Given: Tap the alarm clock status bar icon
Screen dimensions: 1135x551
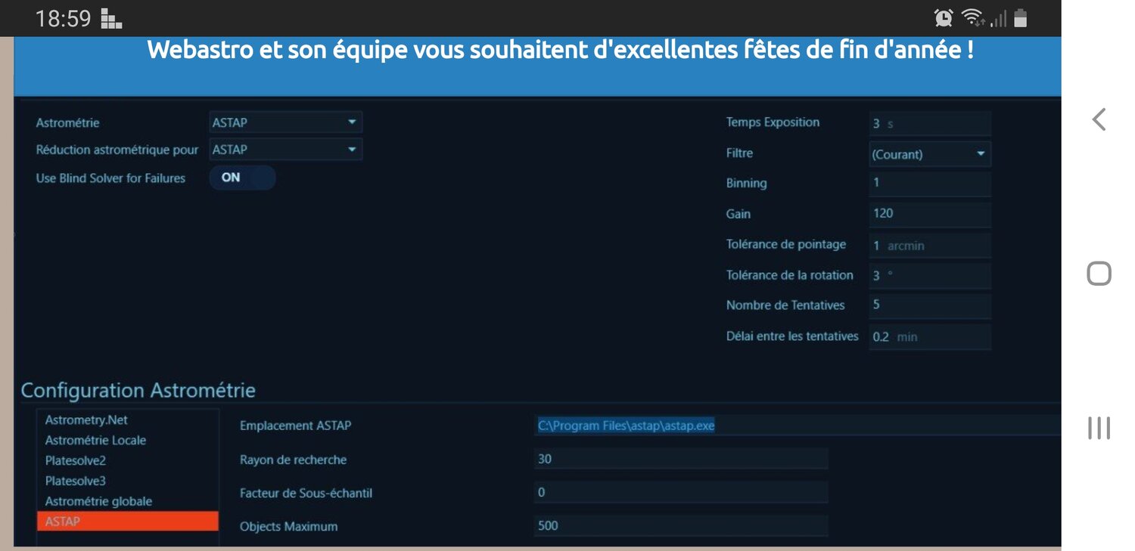Looking at the screenshot, I should point(944,17).
